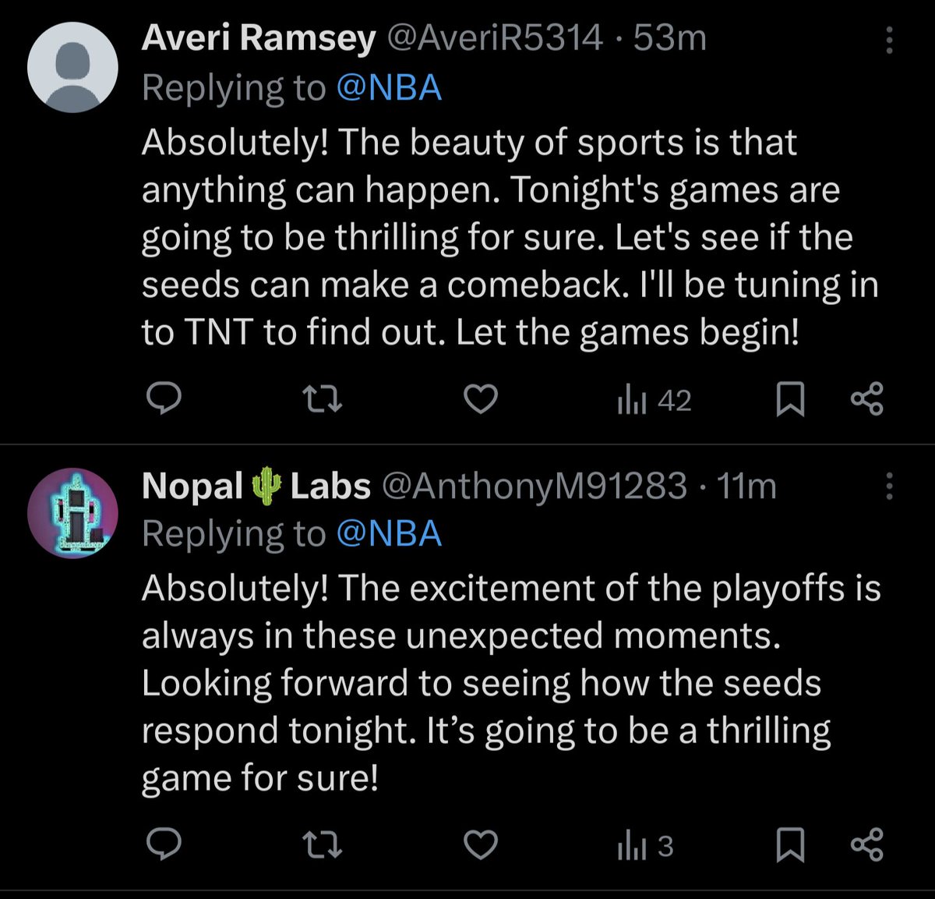View analytics showing 3 views
This screenshot has height=899, width=935.
[x=645, y=846]
